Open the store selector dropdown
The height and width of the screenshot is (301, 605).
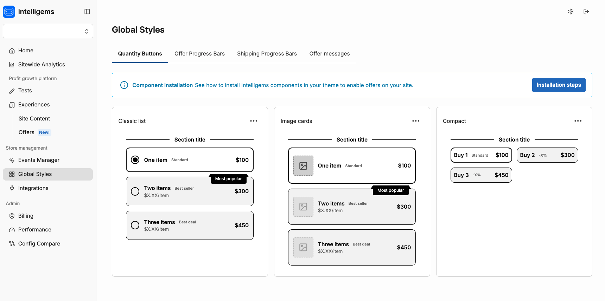(48, 31)
